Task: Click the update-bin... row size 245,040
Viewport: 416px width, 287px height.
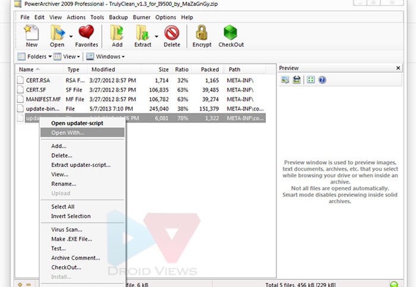Action: (159, 109)
